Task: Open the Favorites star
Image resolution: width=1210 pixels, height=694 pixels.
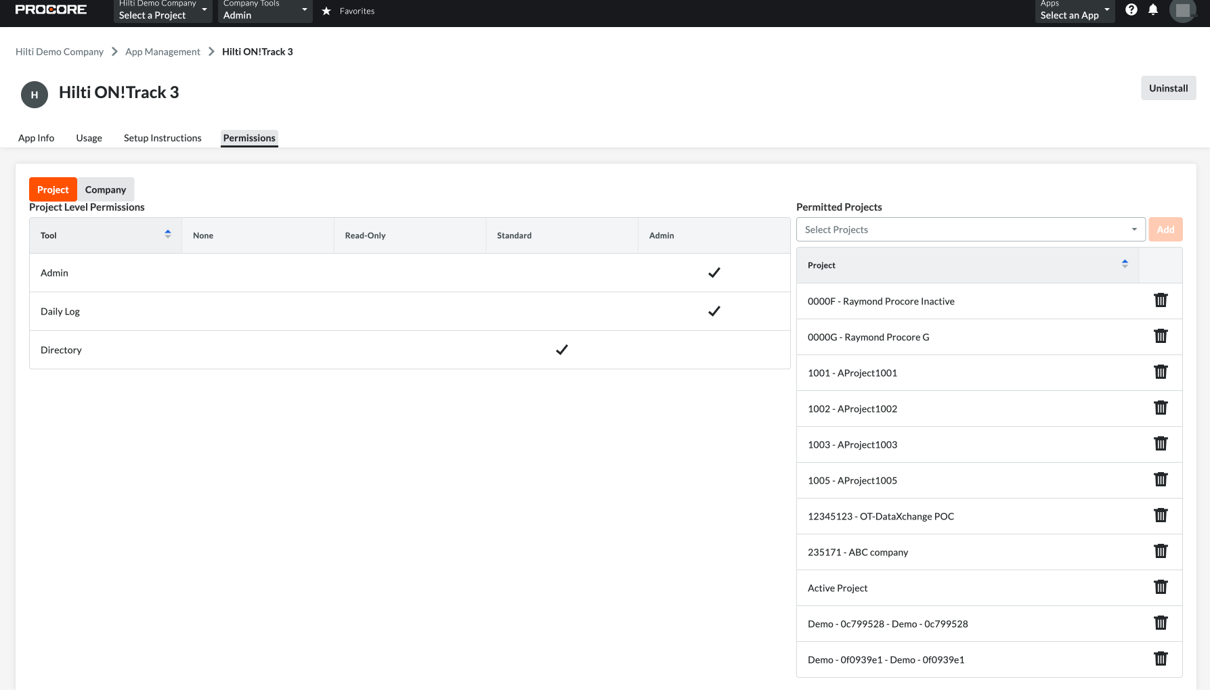Action: [x=326, y=11]
